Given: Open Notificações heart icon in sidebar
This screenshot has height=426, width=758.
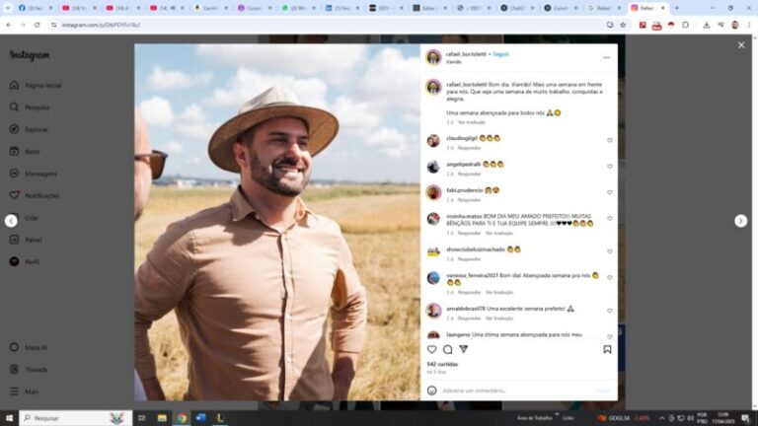Looking at the screenshot, I should tap(14, 195).
